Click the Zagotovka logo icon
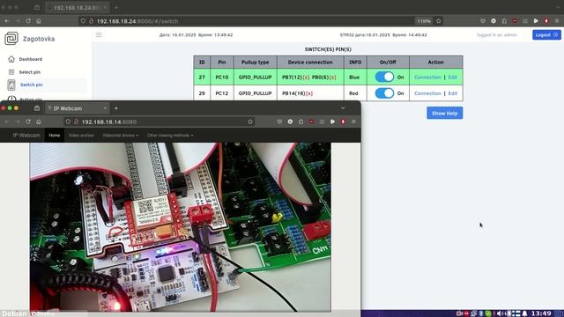564x317 pixels. [x=11, y=38]
